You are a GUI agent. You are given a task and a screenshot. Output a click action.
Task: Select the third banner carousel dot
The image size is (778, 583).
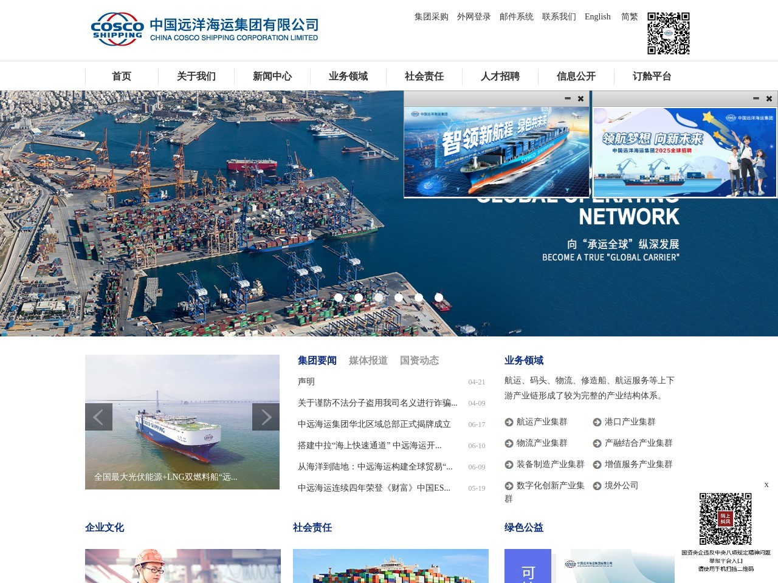click(379, 298)
